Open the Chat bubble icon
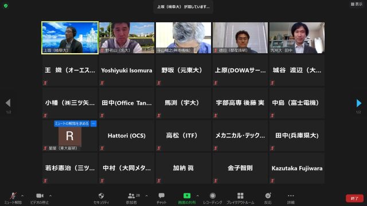 tap(161, 196)
